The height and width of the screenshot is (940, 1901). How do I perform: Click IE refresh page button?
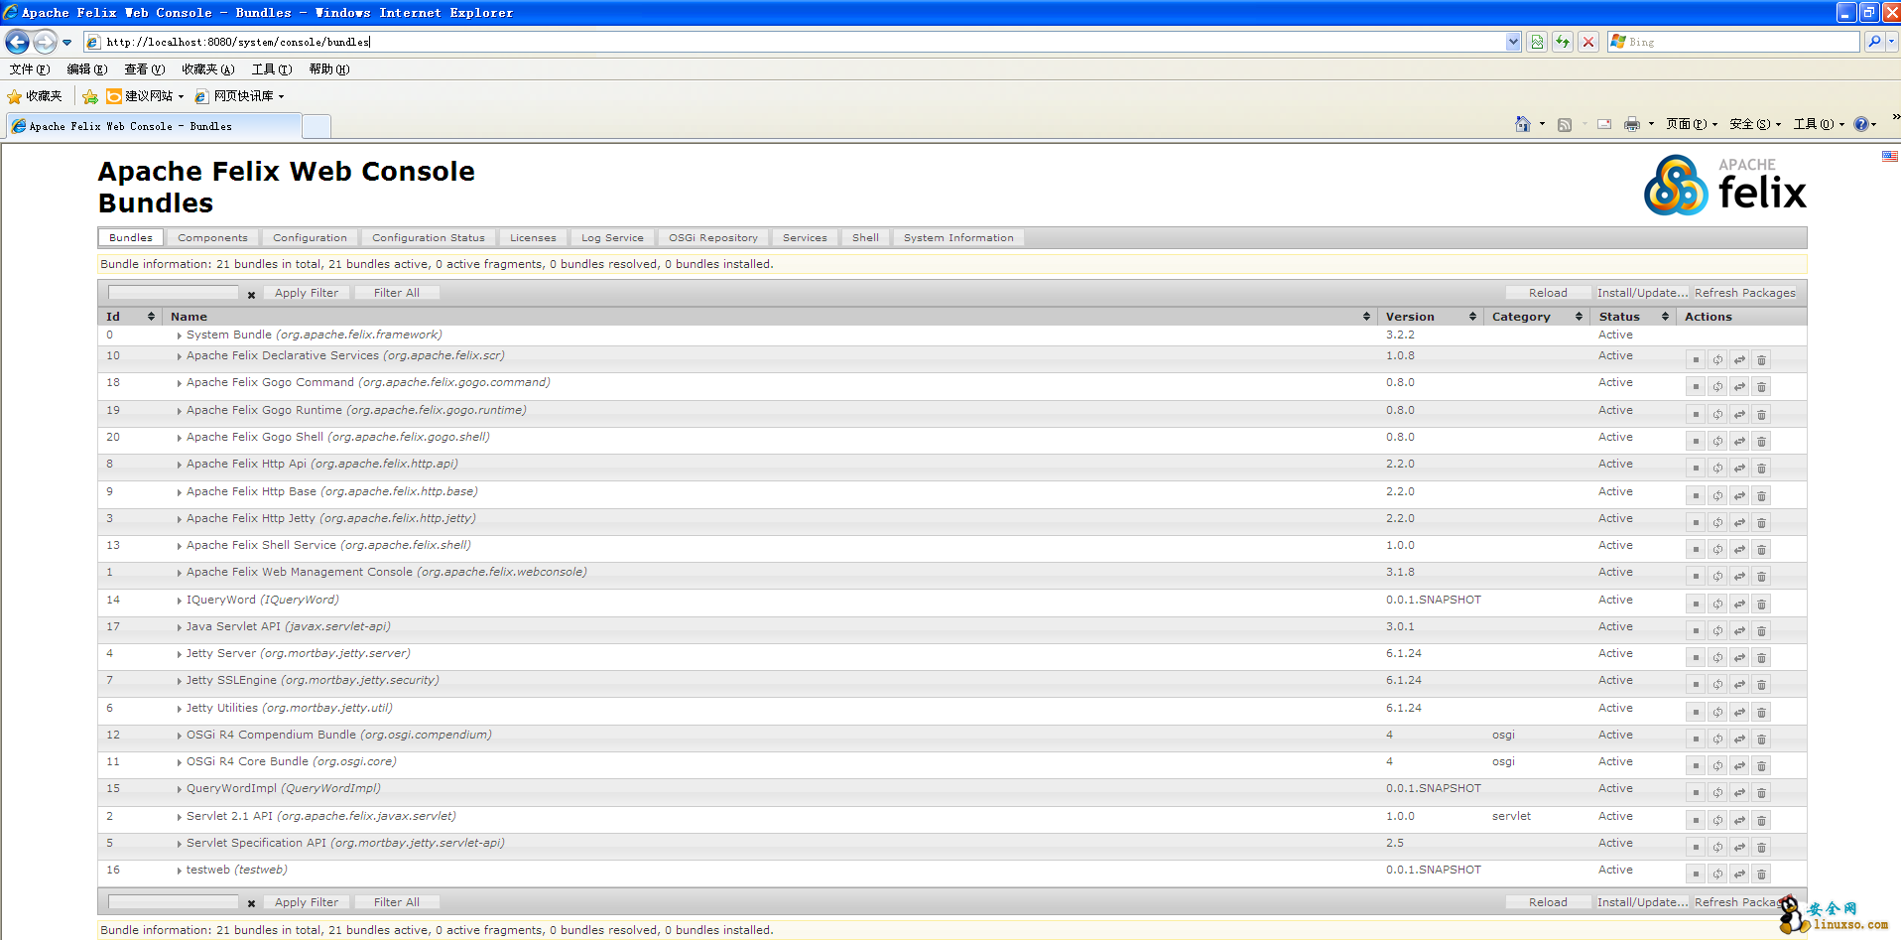(x=1563, y=42)
